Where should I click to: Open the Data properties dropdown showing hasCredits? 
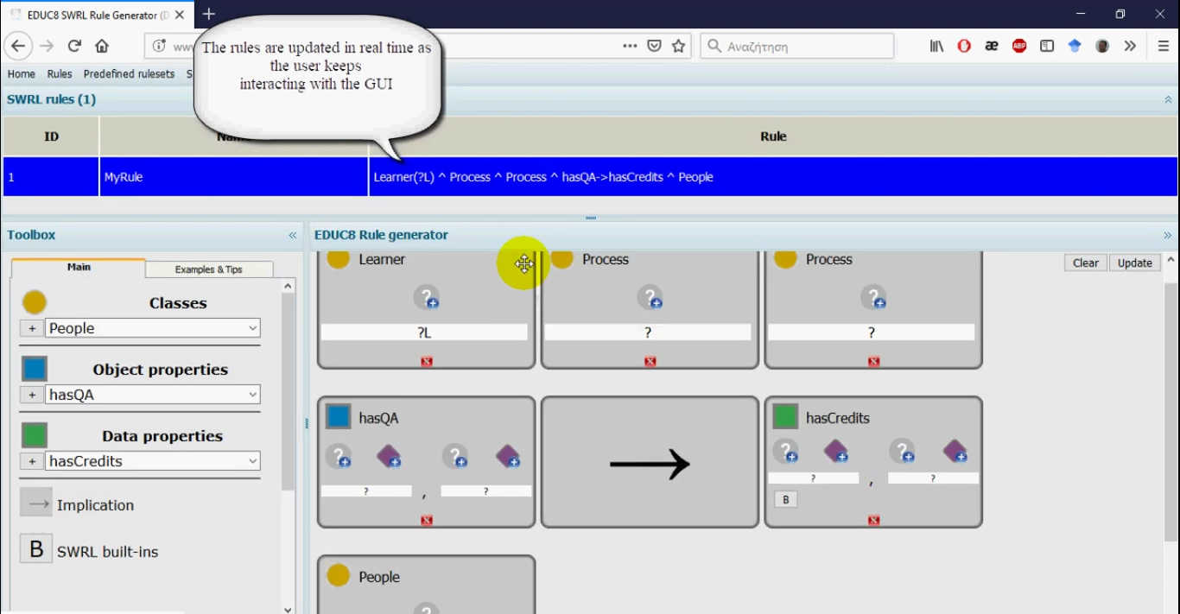(x=153, y=461)
